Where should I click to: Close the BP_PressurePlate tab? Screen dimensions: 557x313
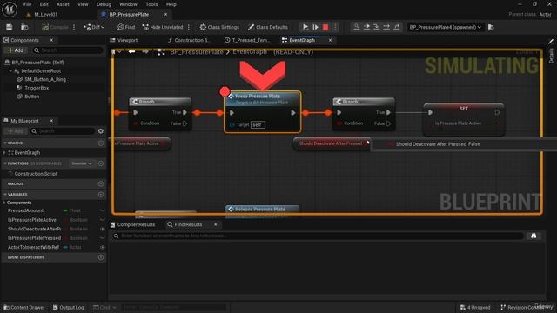pyautogui.click(x=165, y=15)
